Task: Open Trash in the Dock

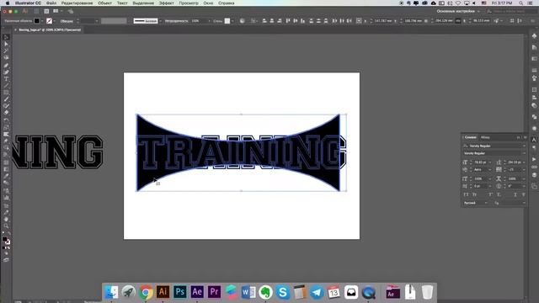Action: coord(427,292)
